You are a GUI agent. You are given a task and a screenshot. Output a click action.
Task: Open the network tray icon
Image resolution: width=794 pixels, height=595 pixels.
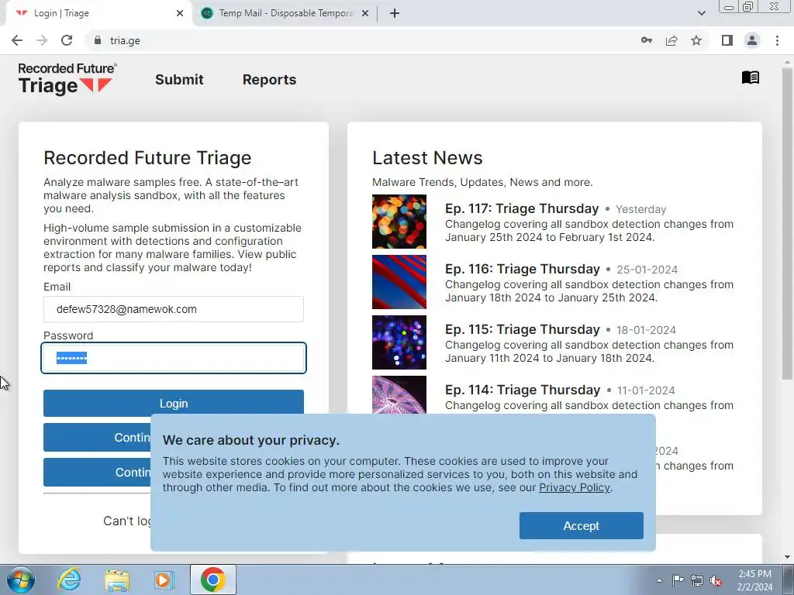pyautogui.click(x=697, y=580)
